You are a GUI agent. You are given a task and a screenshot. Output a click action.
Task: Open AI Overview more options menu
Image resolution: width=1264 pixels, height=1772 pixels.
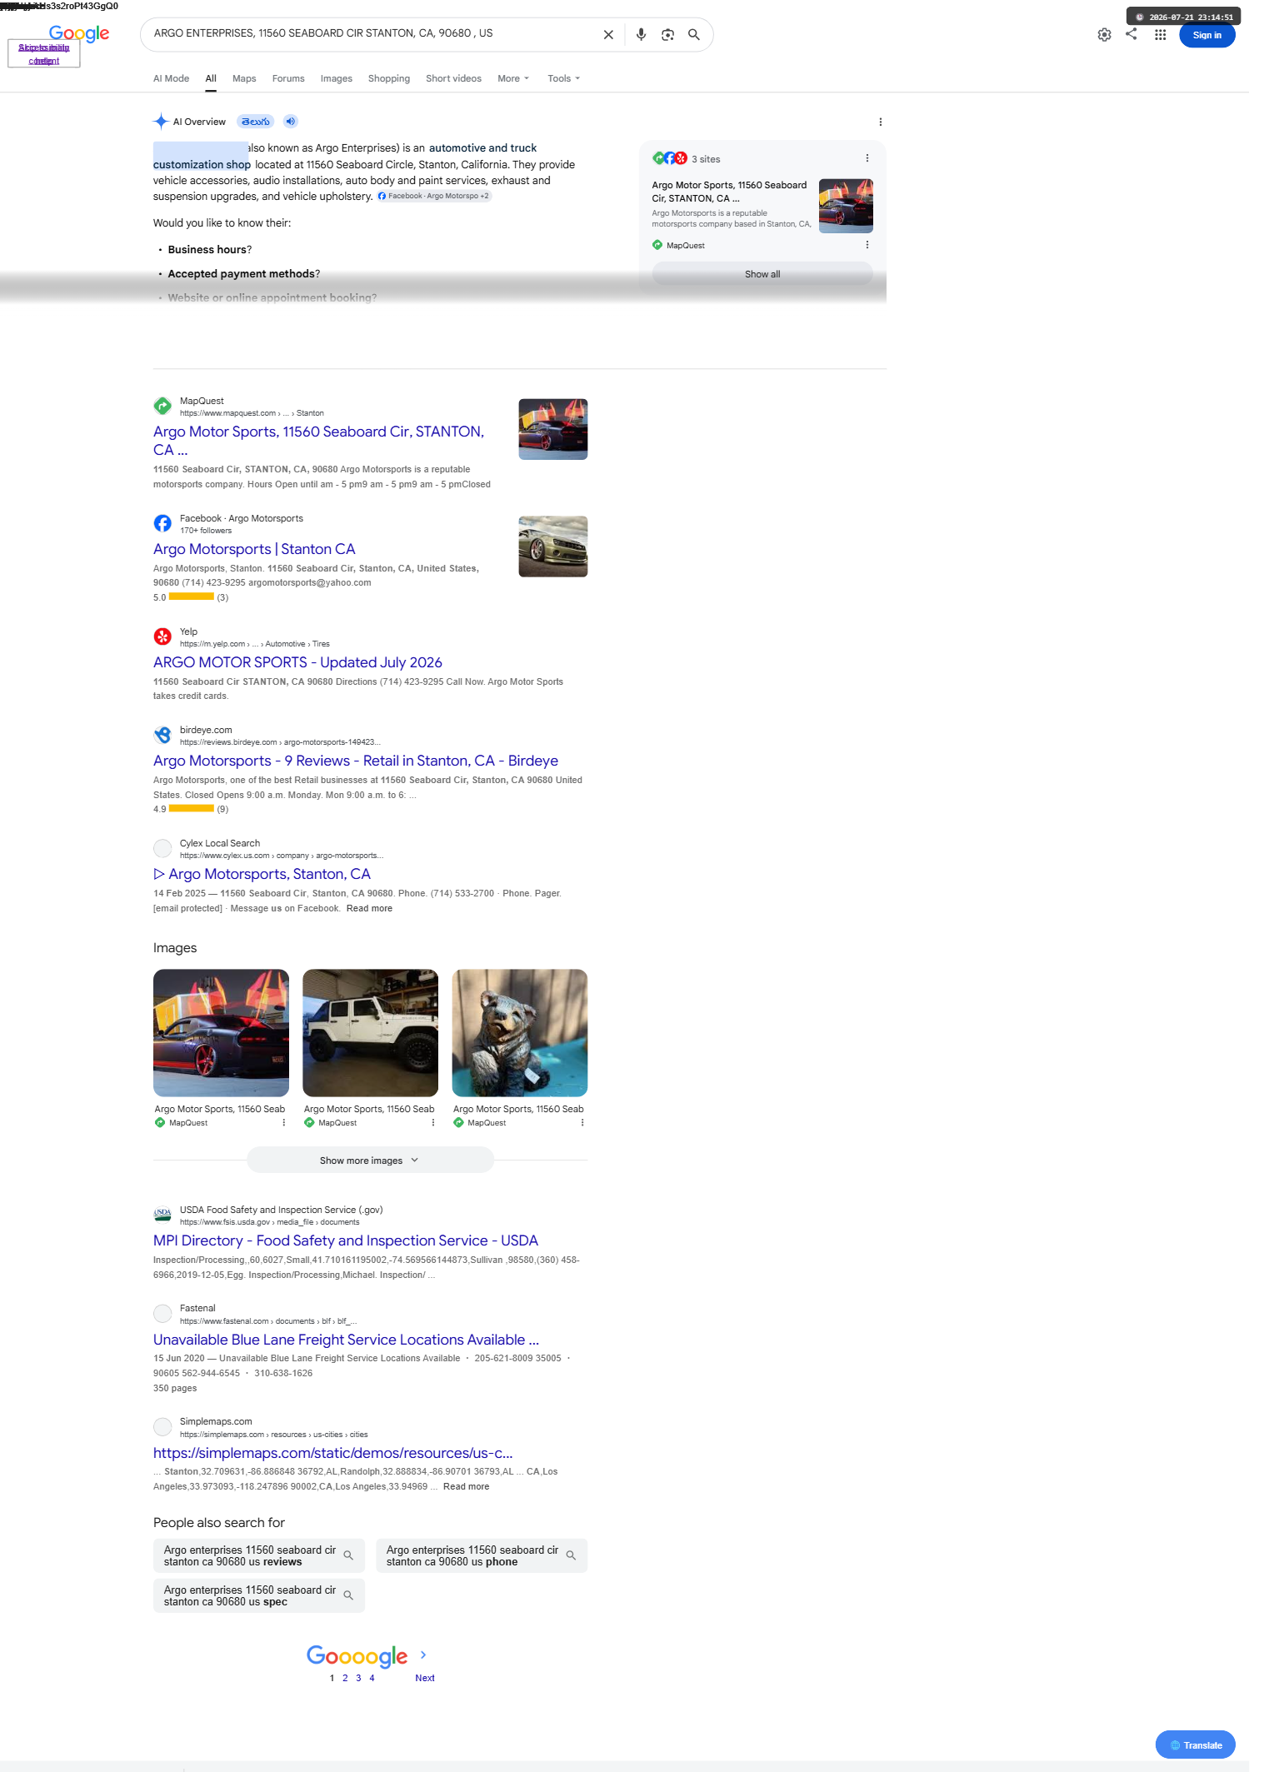pos(880,122)
